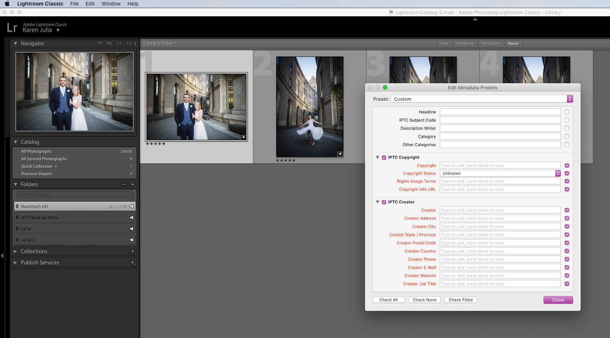Expand the Collections panel
This screenshot has width=610, height=338.
(x=15, y=251)
